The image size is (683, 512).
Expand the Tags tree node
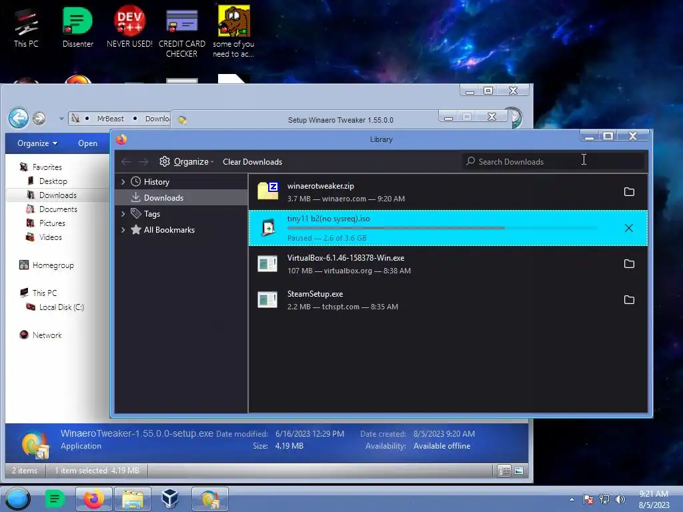coord(123,214)
